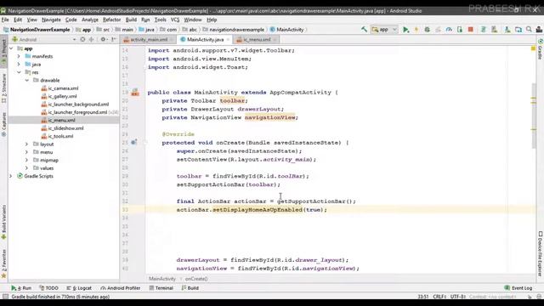
Task: Expand Gradle Scripts node
Action: 11,176
